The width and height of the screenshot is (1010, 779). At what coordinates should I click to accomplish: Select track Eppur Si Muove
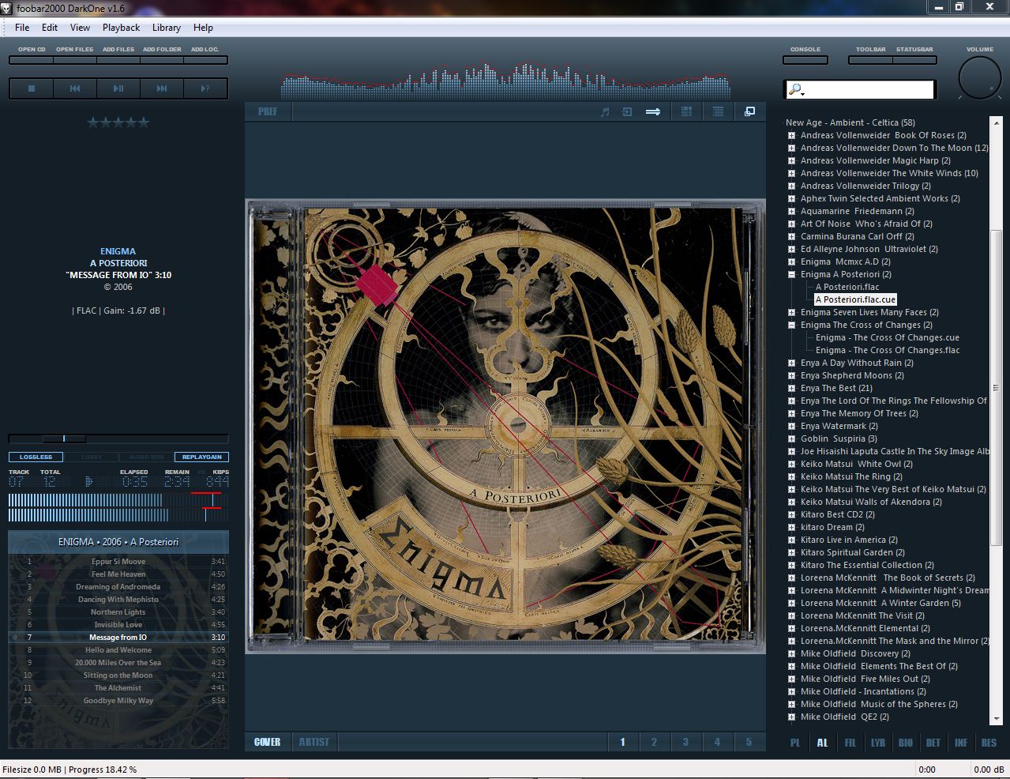[118, 562]
